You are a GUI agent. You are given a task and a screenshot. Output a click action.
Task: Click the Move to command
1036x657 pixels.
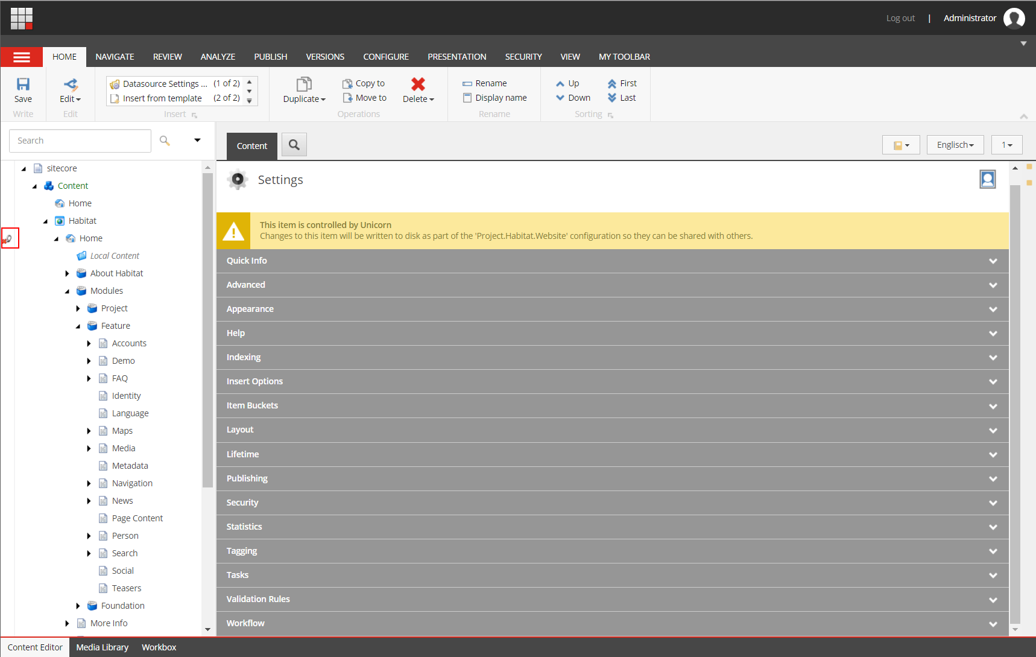pyautogui.click(x=365, y=98)
